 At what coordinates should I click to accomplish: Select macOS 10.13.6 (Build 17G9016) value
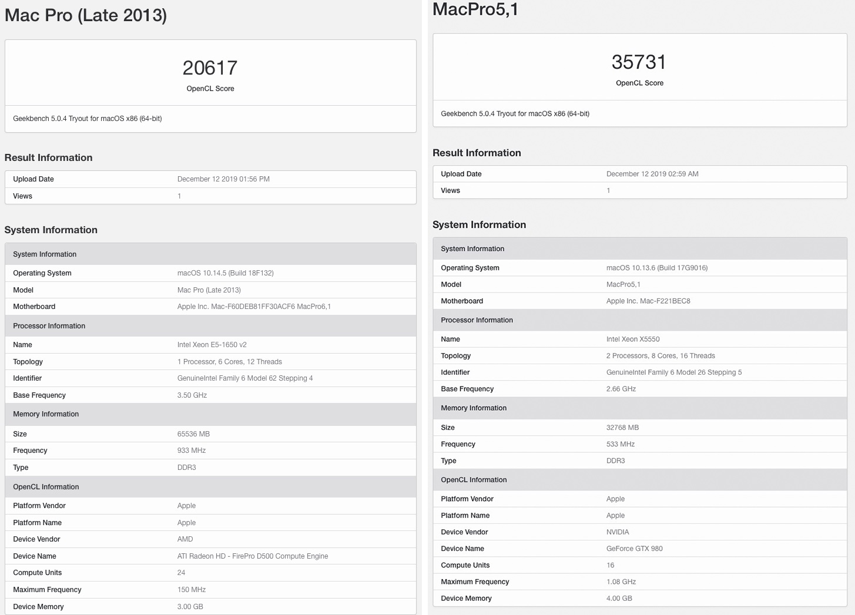pos(657,268)
